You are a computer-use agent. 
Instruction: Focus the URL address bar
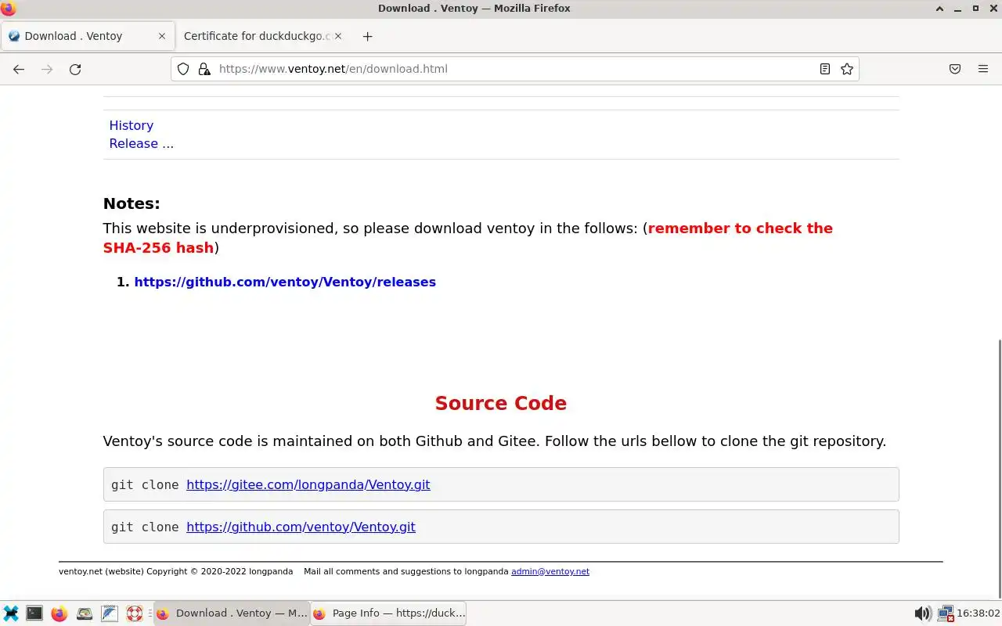pos(514,69)
